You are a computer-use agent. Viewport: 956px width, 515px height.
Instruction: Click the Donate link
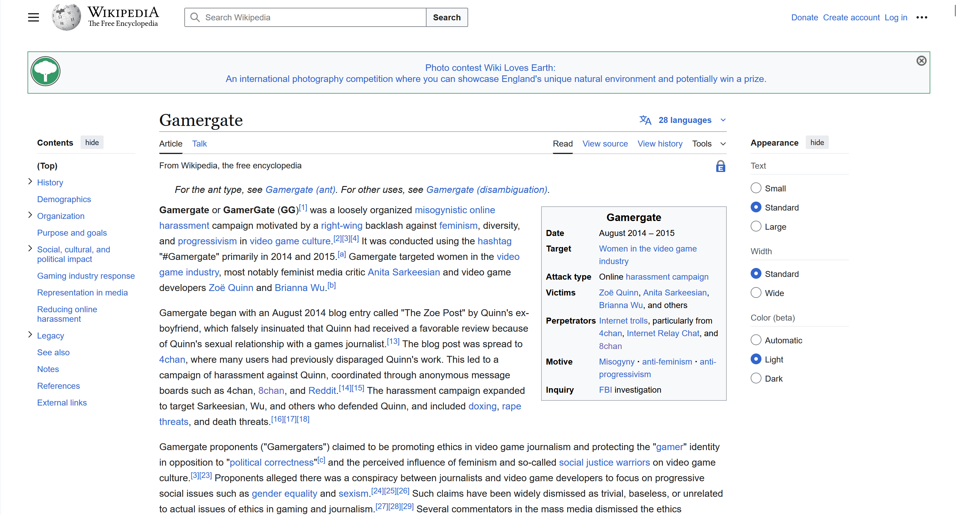(x=804, y=17)
